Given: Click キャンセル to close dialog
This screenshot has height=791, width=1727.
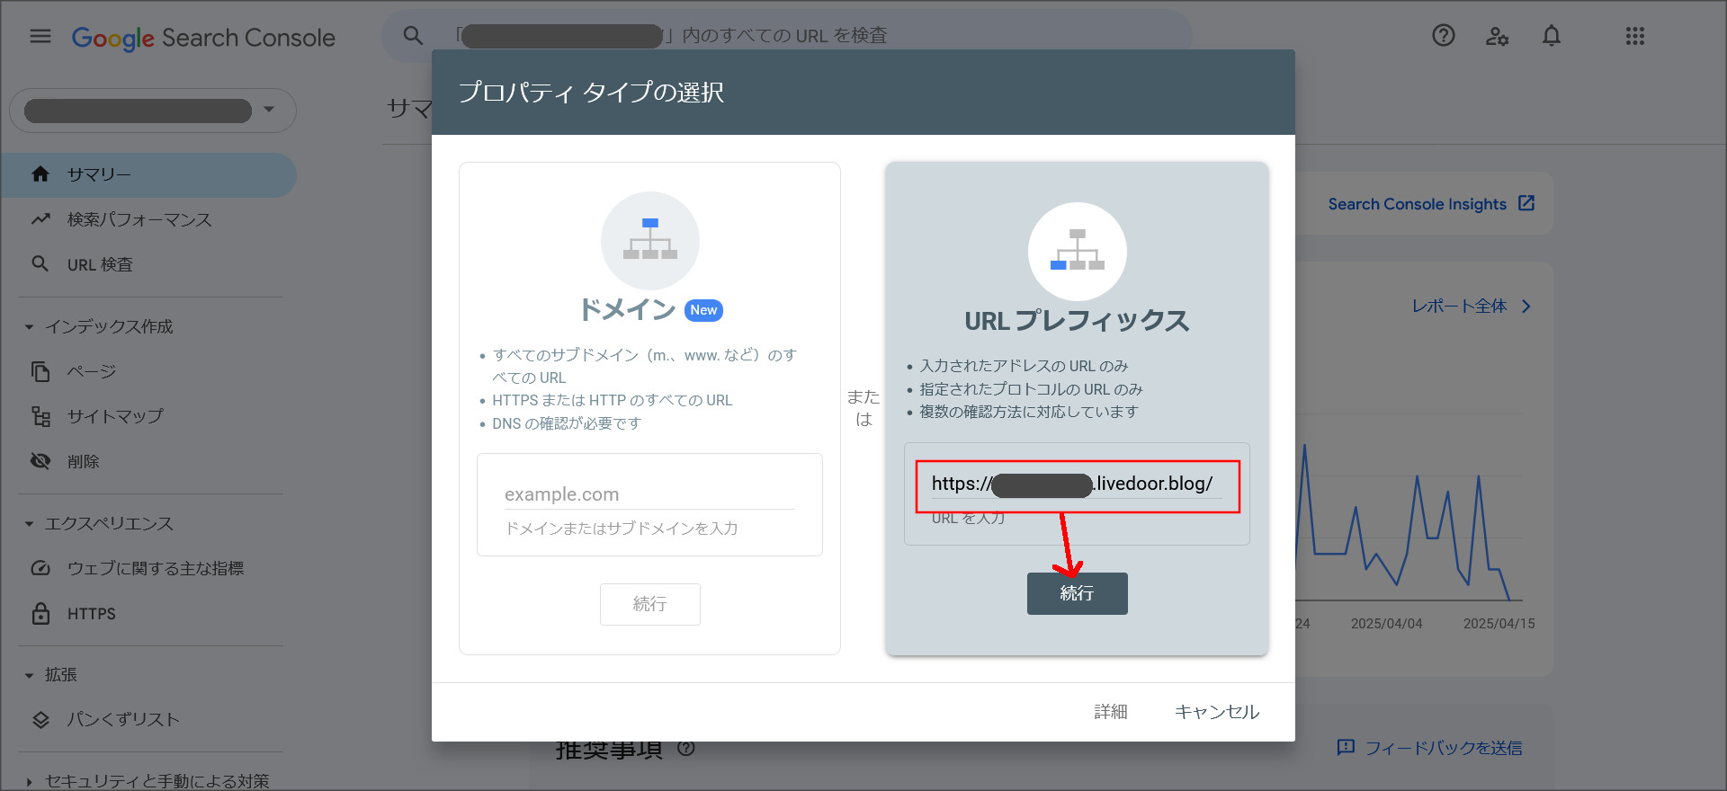Looking at the screenshot, I should 1217,712.
